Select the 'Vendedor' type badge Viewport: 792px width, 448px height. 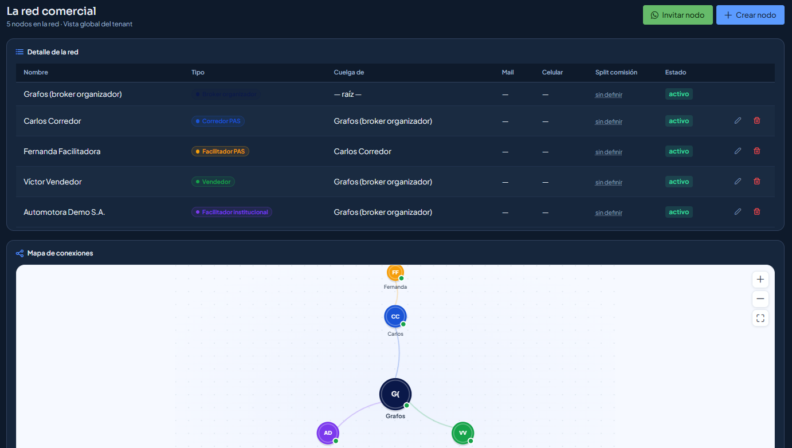(x=213, y=182)
